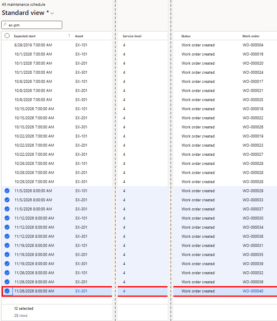Click the Status column header
The height and width of the screenshot is (321, 277).
point(186,36)
